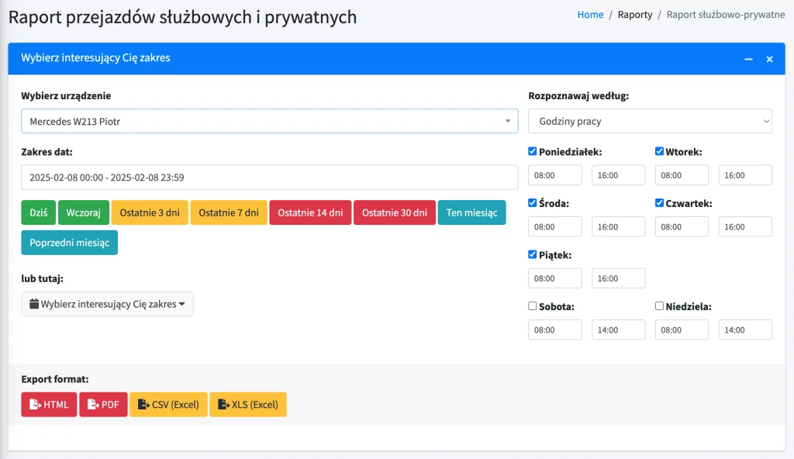Screen dimensions: 794x459
Task: Pick the Ostatnie 30 dni range
Action: click(x=395, y=212)
